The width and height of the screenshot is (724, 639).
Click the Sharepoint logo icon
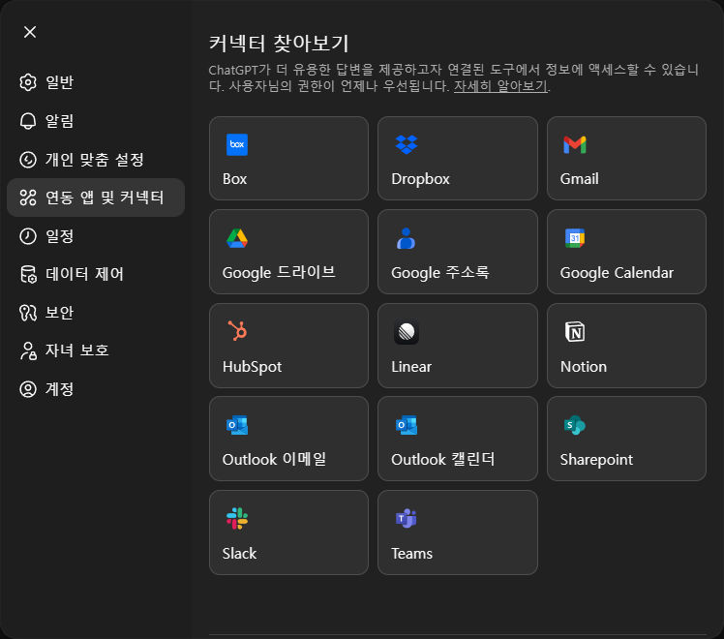(x=574, y=425)
